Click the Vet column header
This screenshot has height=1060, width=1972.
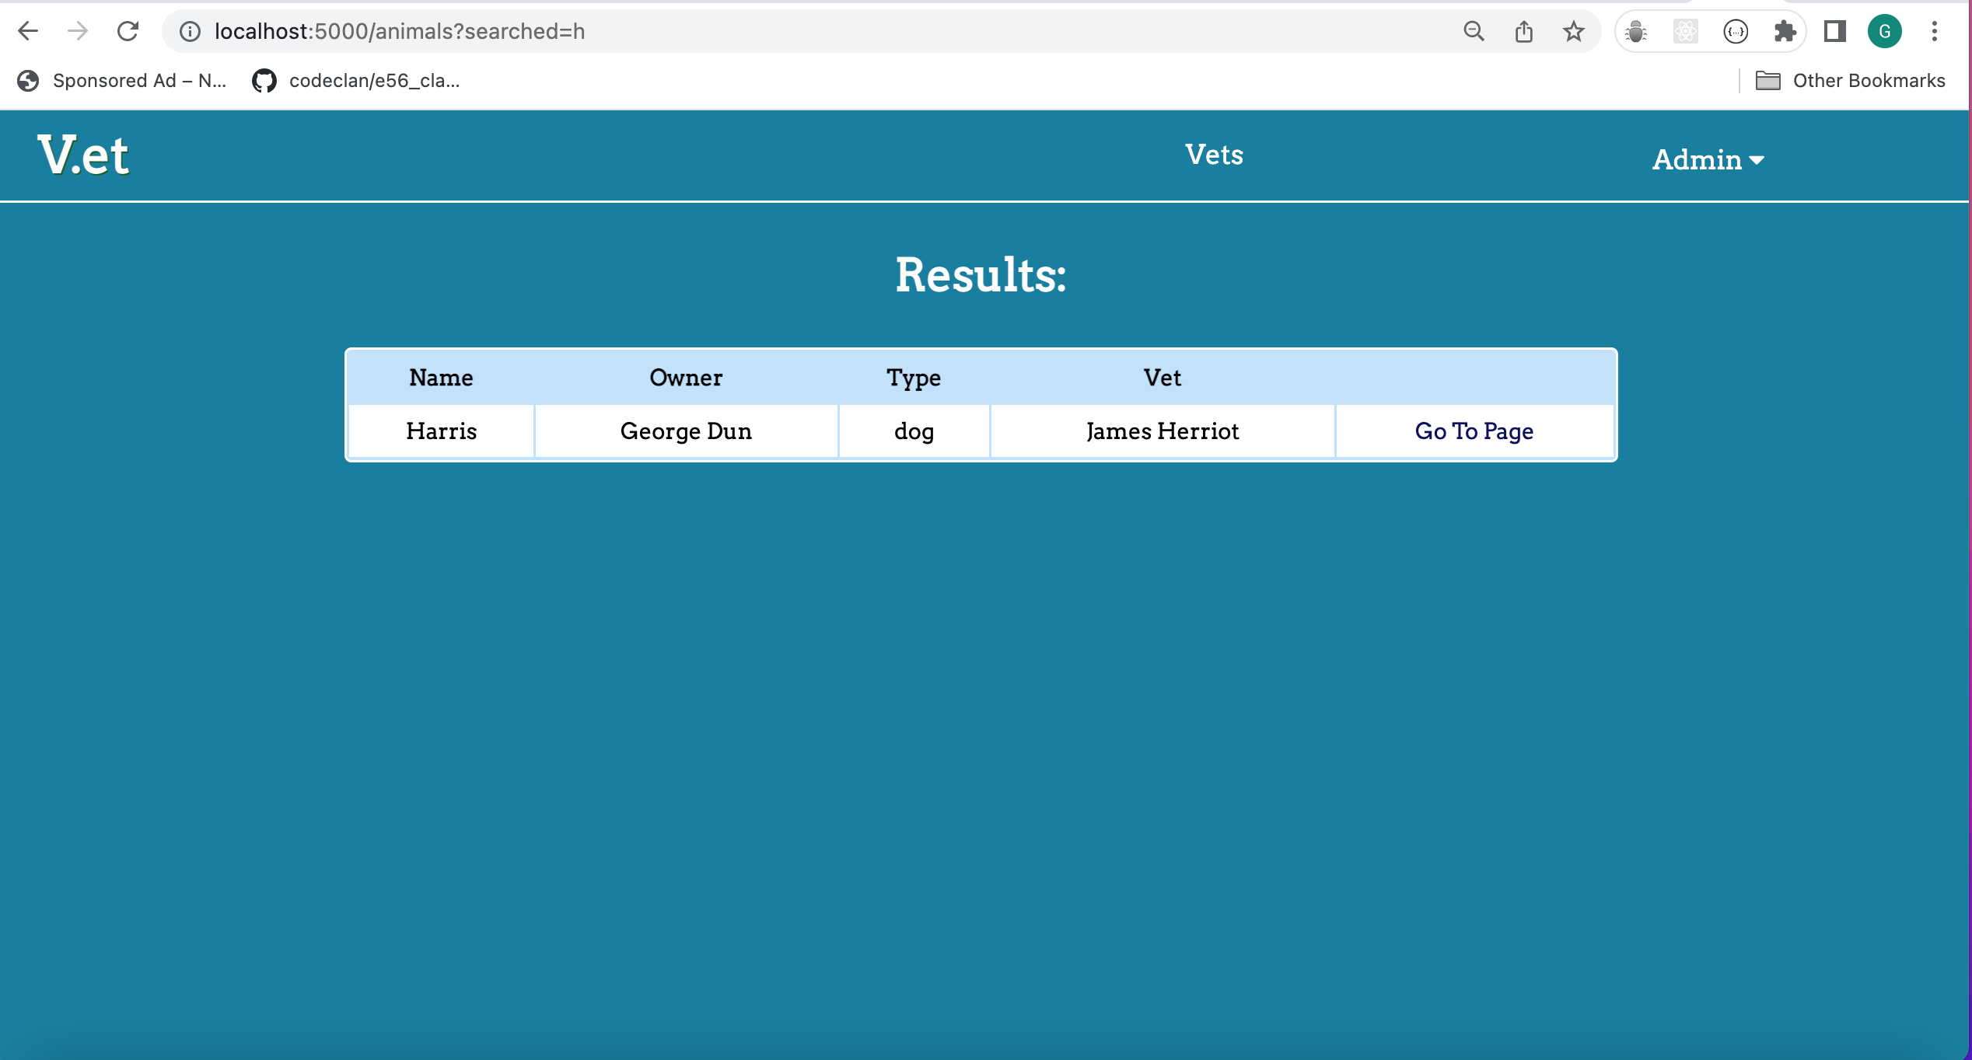1163,378
